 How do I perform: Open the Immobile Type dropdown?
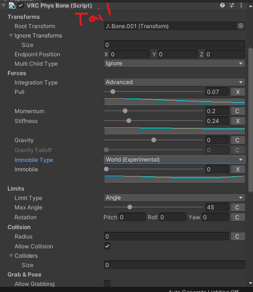(174, 160)
